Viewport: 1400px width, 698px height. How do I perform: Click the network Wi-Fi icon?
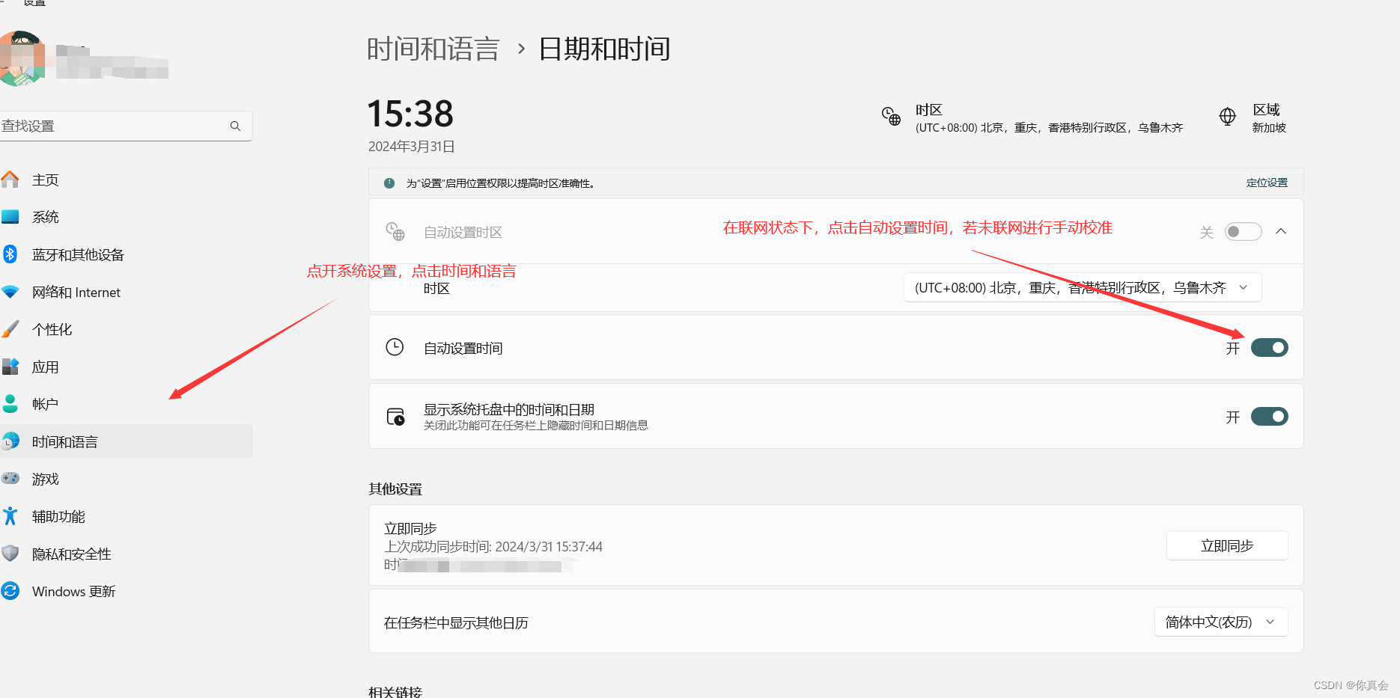pos(10,292)
